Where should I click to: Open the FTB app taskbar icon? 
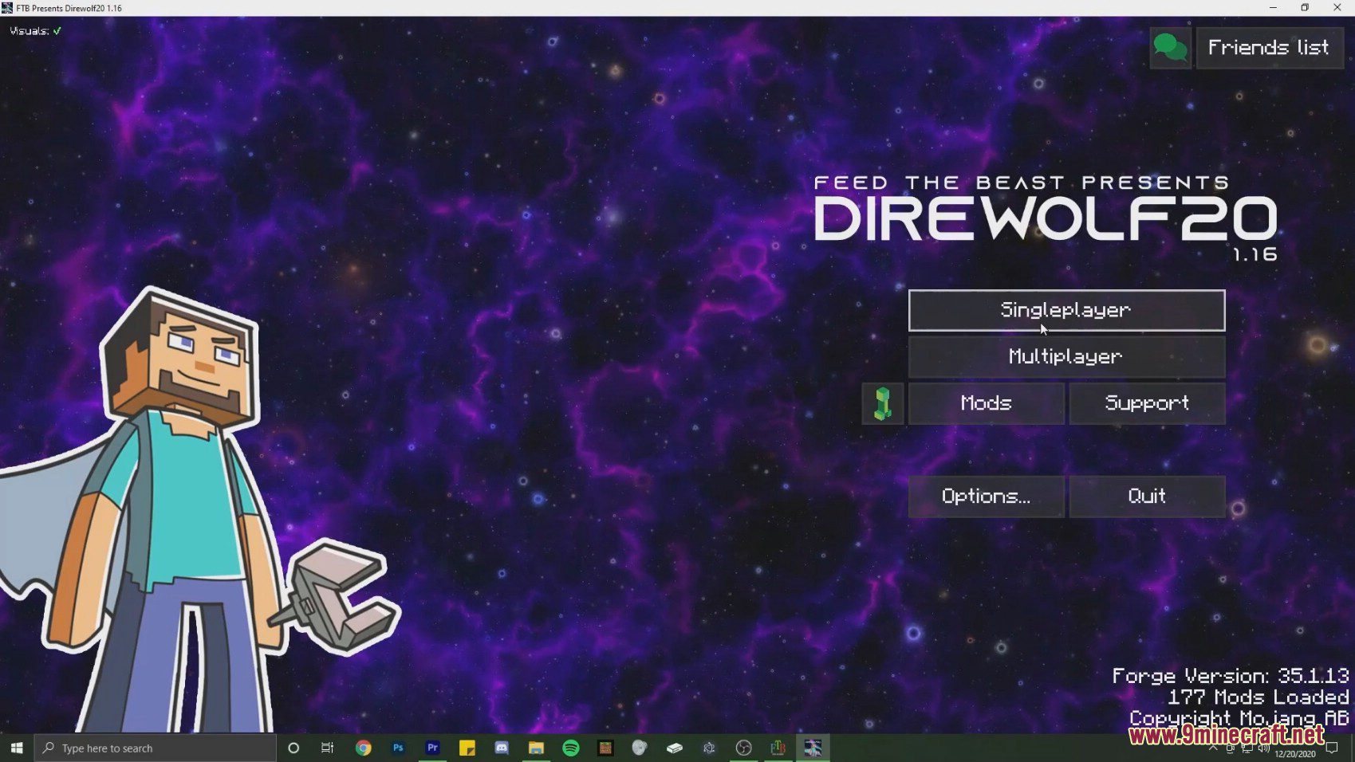click(778, 748)
